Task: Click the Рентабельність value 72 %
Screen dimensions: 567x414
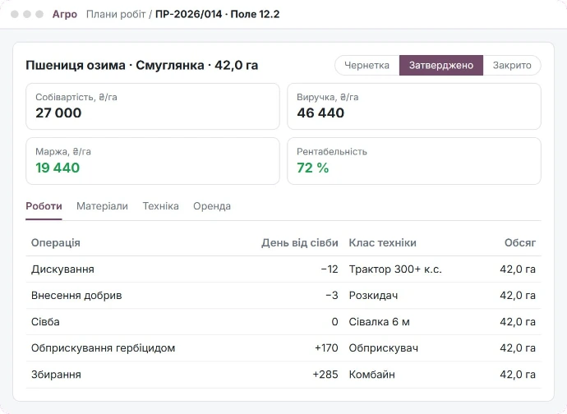Action: pos(313,168)
